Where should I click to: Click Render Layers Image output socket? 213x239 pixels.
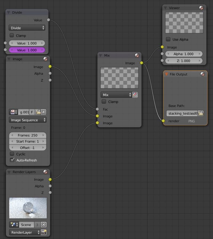[50, 179]
